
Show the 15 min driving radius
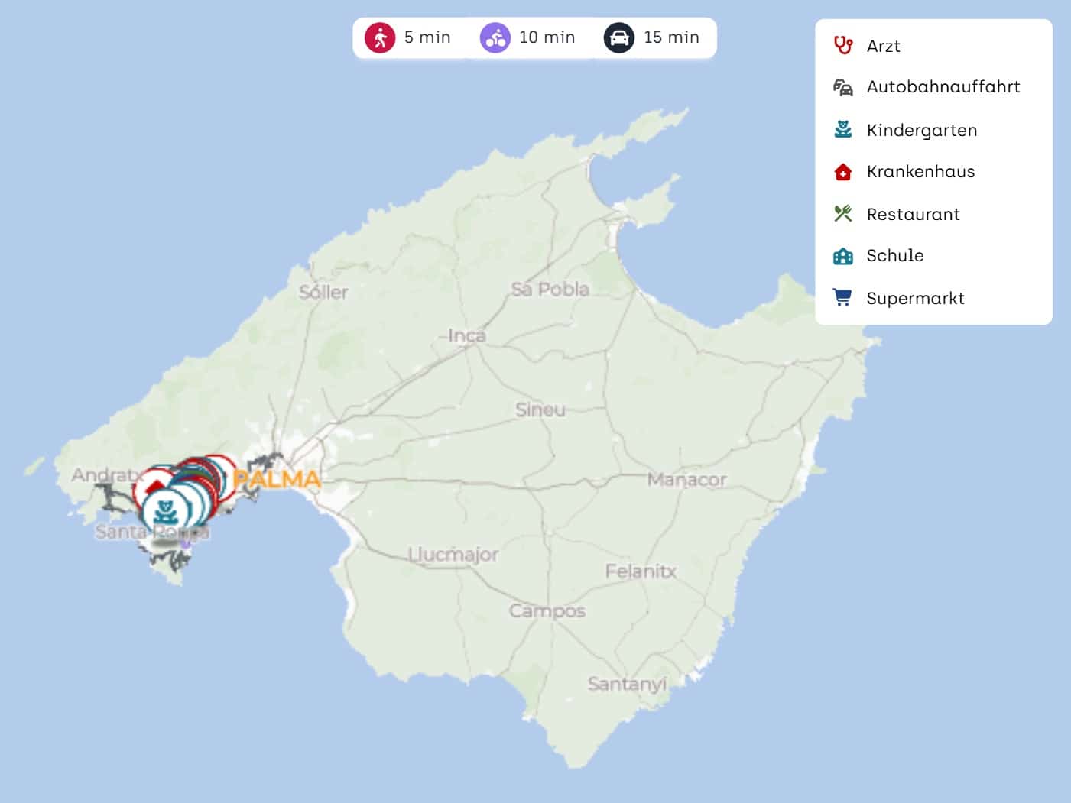point(619,37)
